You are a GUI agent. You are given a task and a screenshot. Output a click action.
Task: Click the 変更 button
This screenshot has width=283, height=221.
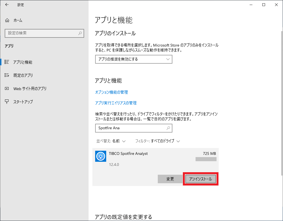click(170, 179)
